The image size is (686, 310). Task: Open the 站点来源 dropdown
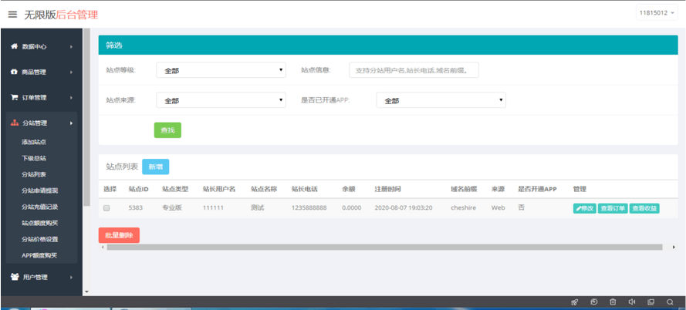(221, 100)
